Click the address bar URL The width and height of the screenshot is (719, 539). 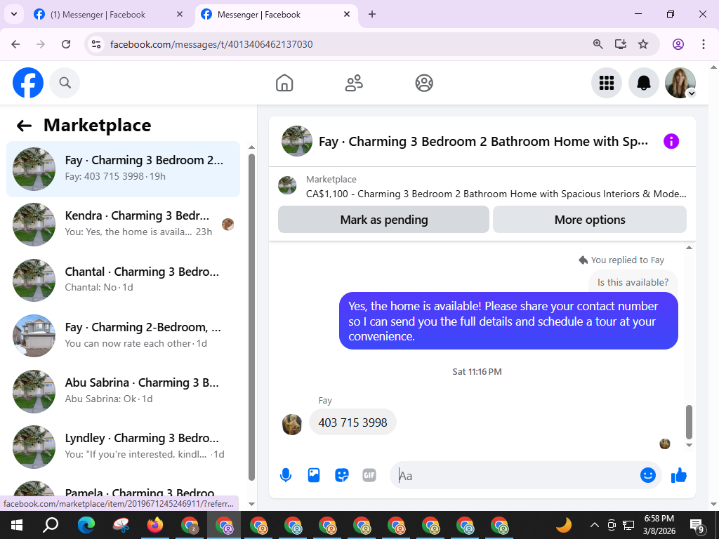coord(211,44)
